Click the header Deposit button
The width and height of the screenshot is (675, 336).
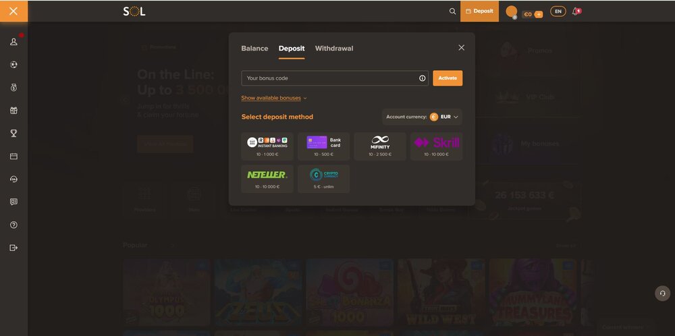pos(479,11)
